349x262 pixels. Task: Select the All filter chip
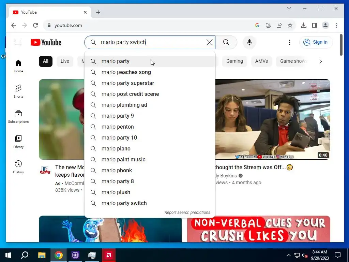point(46,61)
